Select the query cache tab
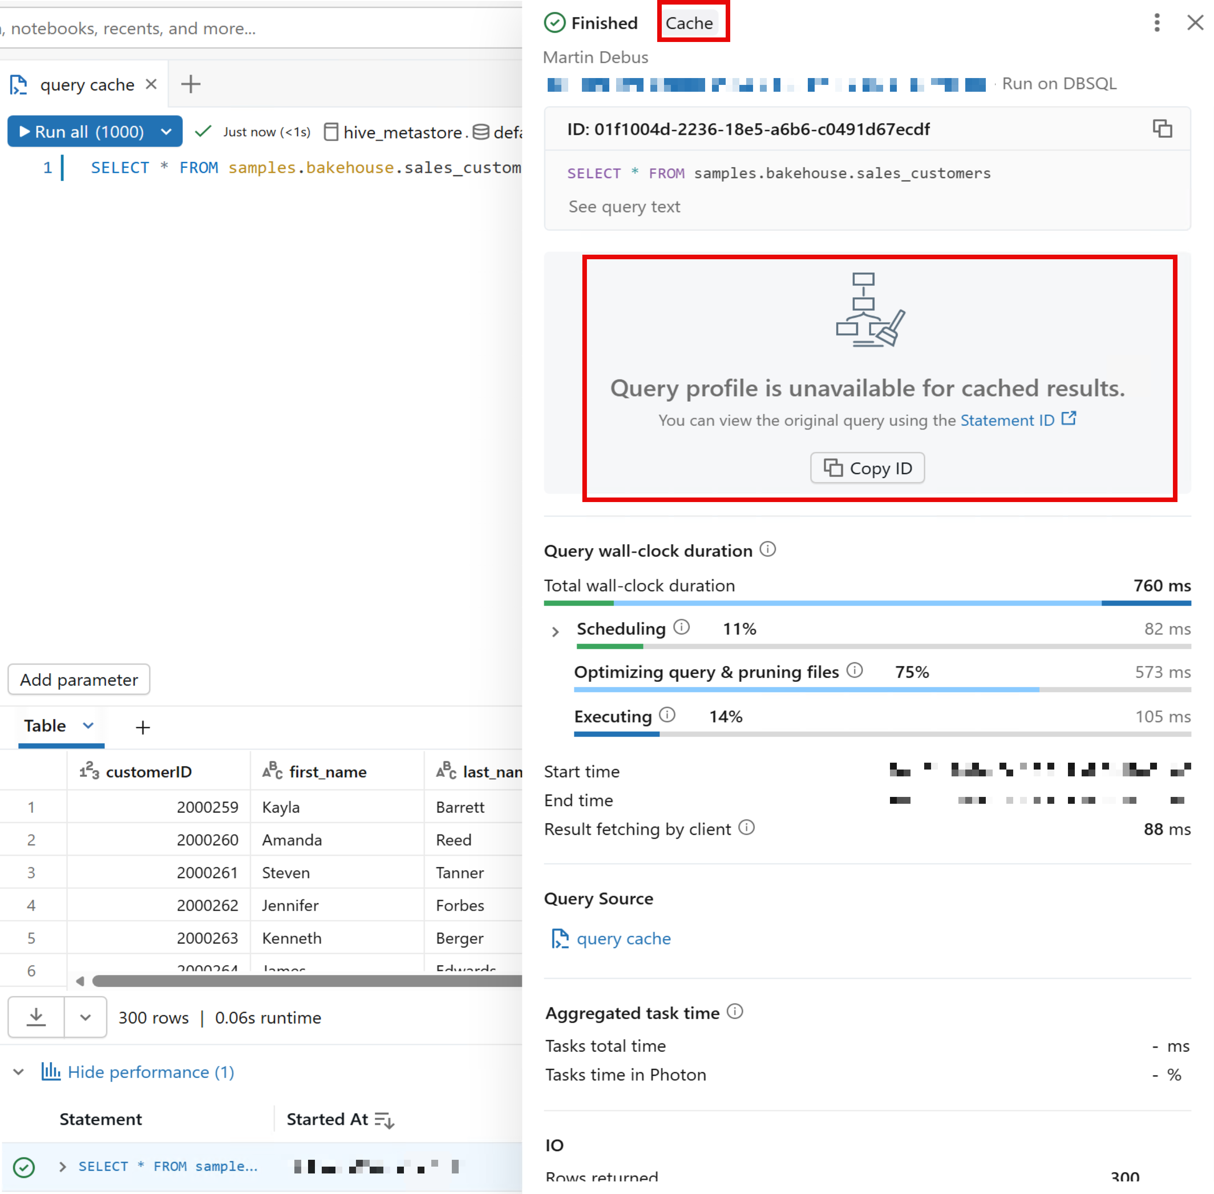The width and height of the screenshot is (1214, 1194). 87,84
